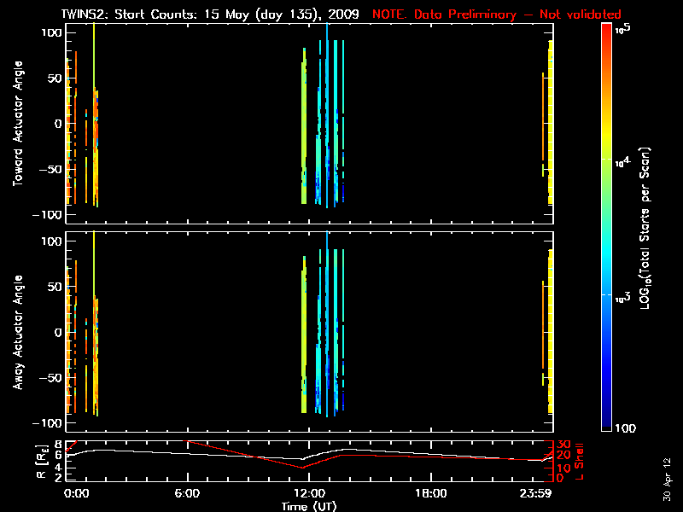
Task: Click the 23:59 time axis tick label
Action: click(547, 494)
